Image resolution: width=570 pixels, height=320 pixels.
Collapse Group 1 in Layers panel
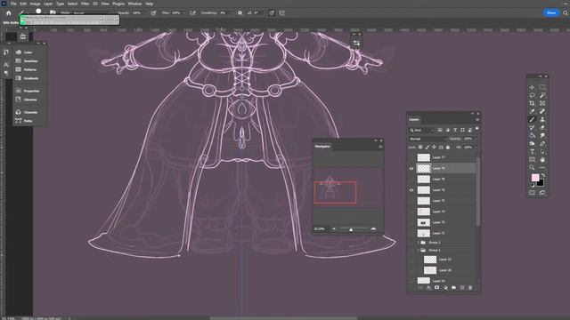(x=418, y=251)
